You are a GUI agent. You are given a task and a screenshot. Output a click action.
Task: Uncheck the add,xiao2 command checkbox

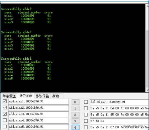(5, 108)
